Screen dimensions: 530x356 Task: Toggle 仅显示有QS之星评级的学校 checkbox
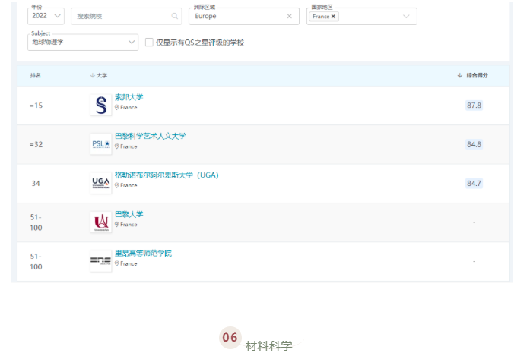(149, 43)
